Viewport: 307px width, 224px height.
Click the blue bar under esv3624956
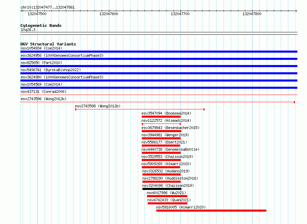point(159,59)
